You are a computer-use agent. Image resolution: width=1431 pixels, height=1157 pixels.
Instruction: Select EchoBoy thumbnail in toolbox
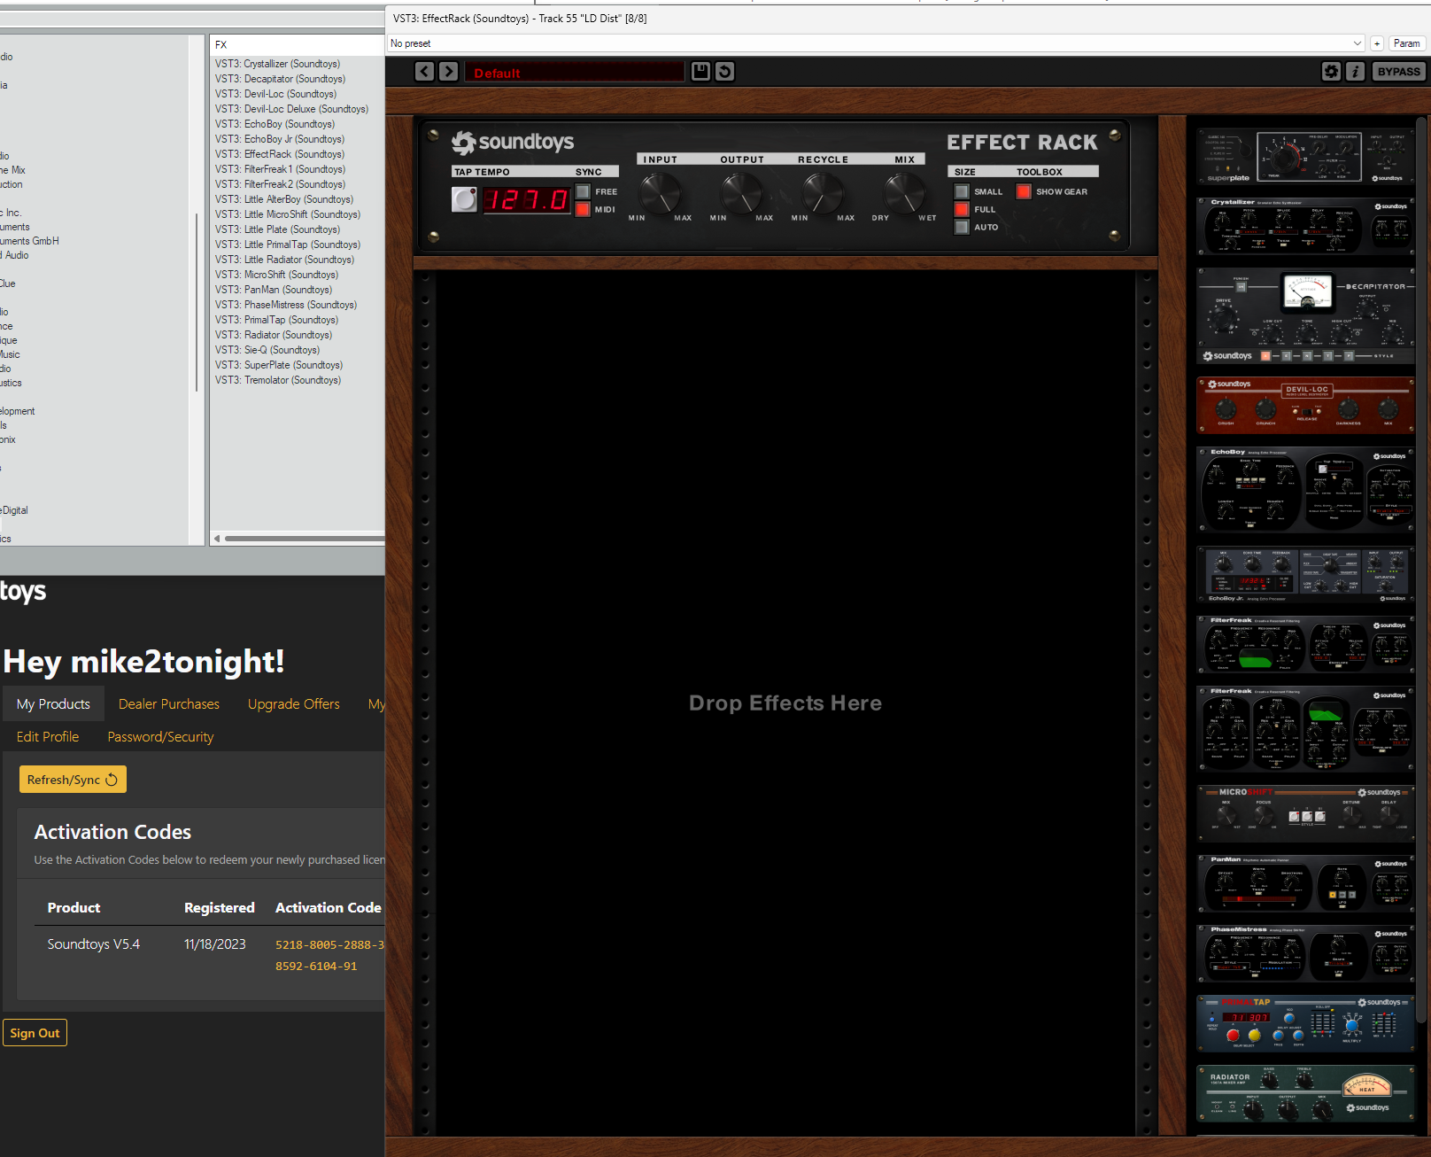(1305, 488)
